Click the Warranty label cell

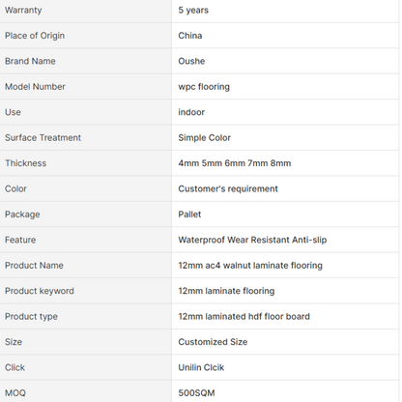point(86,11)
